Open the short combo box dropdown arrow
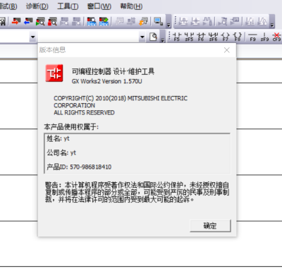 pyautogui.click(x=33, y=37)
